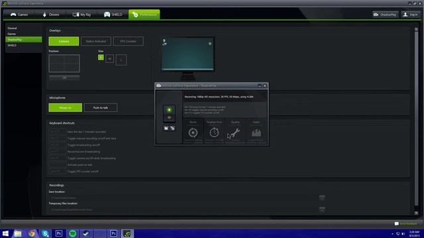424x238 pixels.
Task: Set overlay size to M
Action: coord(109,59)
